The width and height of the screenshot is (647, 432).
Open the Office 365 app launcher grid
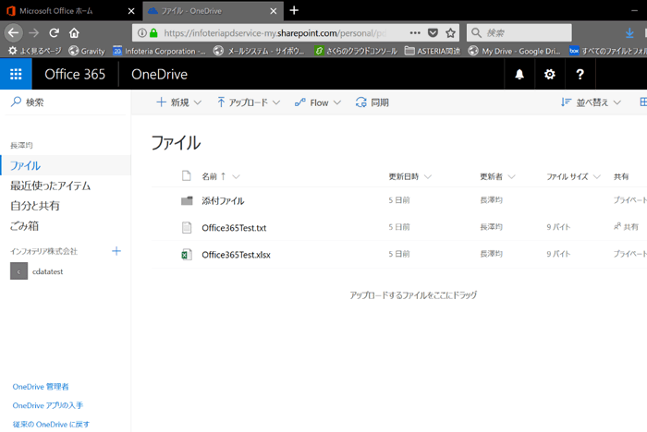click(x=16, y=74)
